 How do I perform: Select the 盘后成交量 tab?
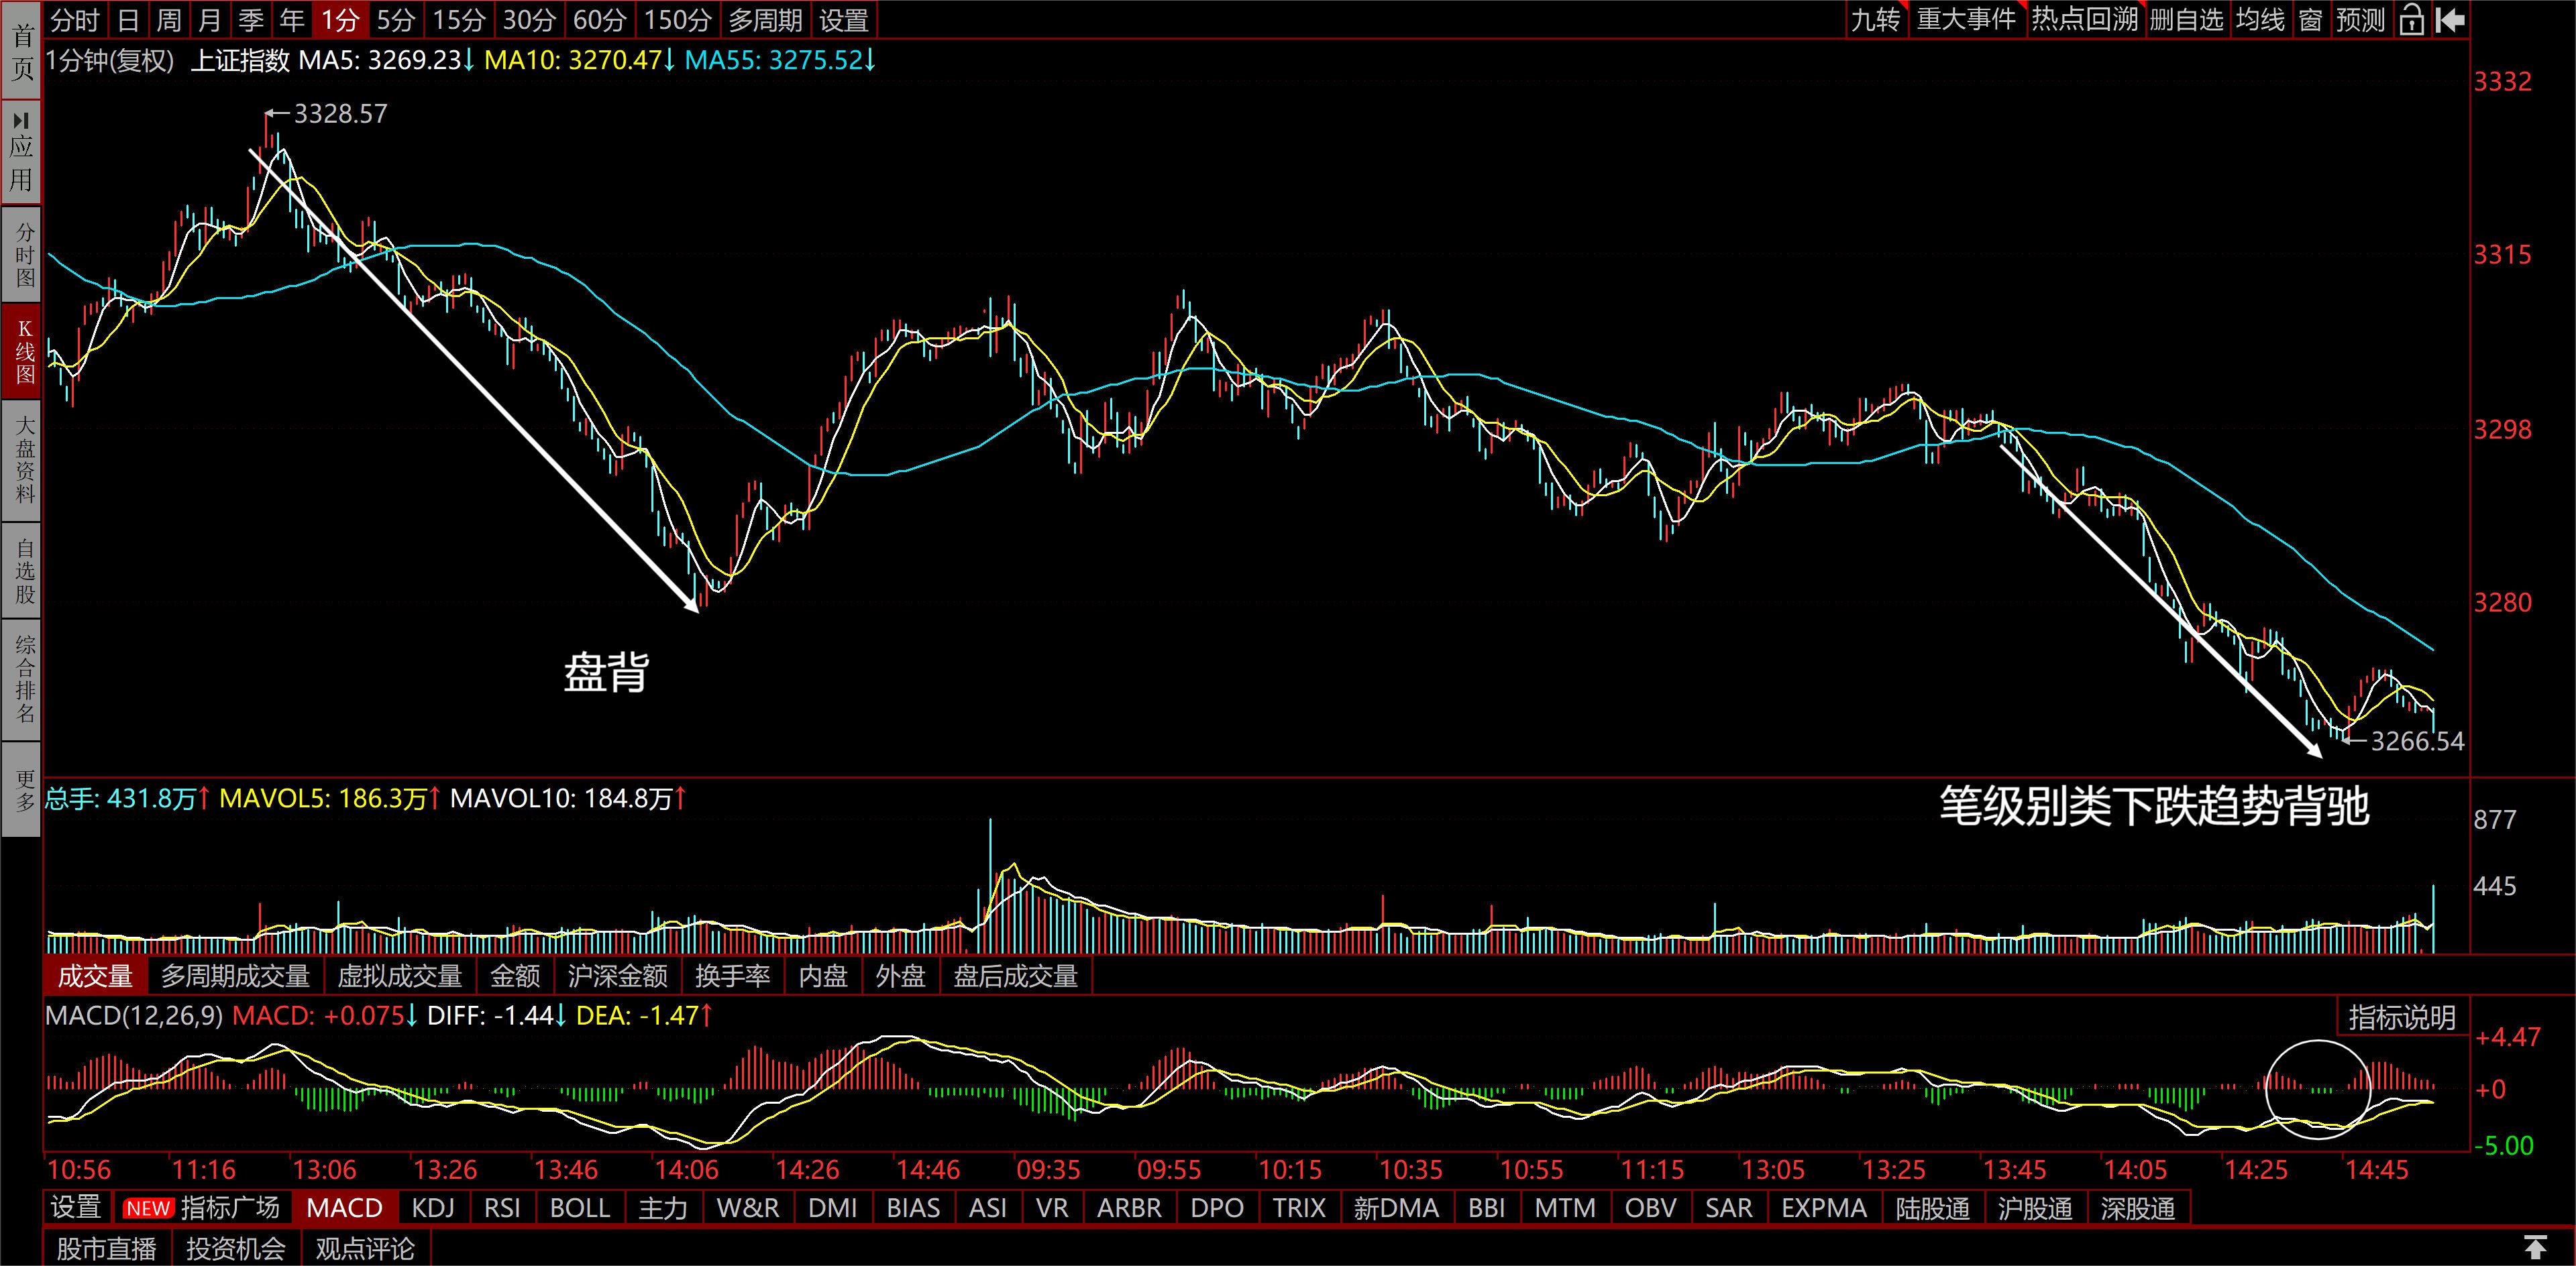point(1016,976)
